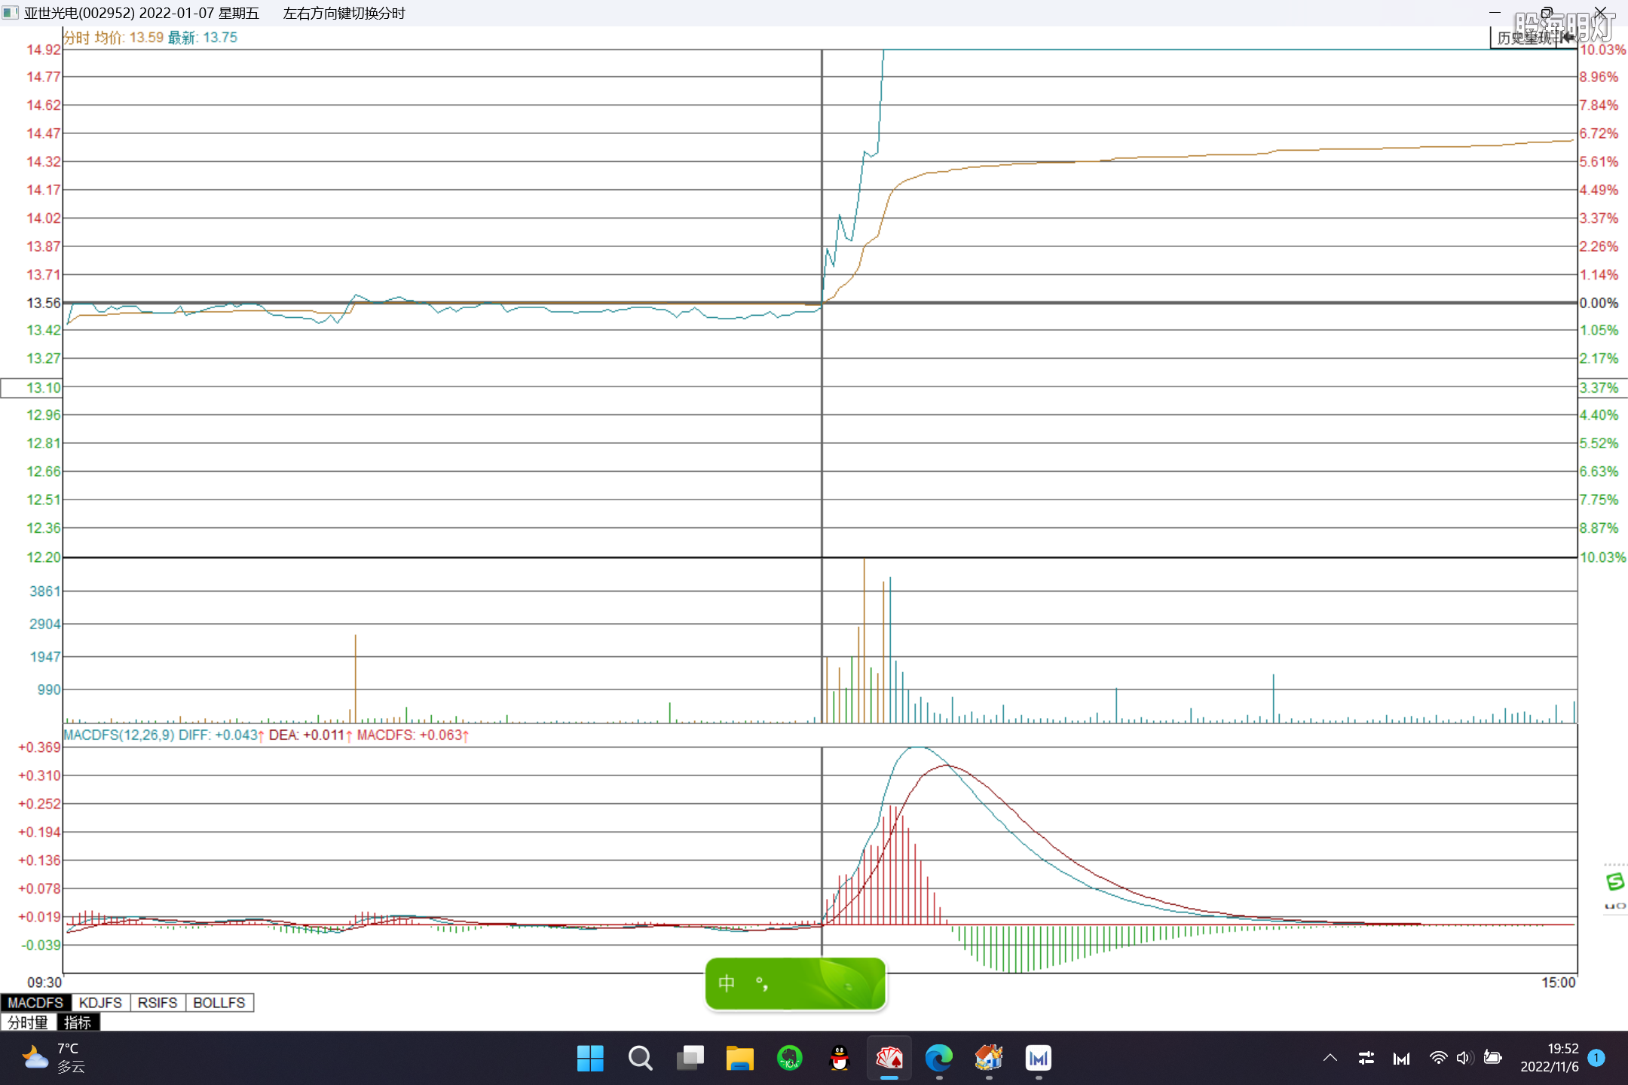
Task: Open the green browser taskbar icon
Action: point(789,1058)
